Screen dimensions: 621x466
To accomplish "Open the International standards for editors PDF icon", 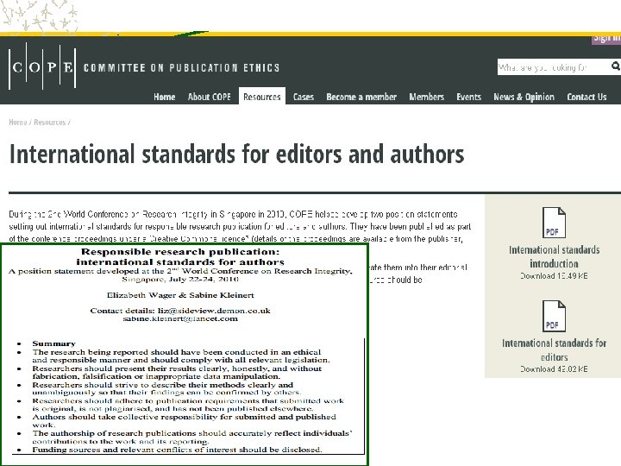I will (554, 316).
